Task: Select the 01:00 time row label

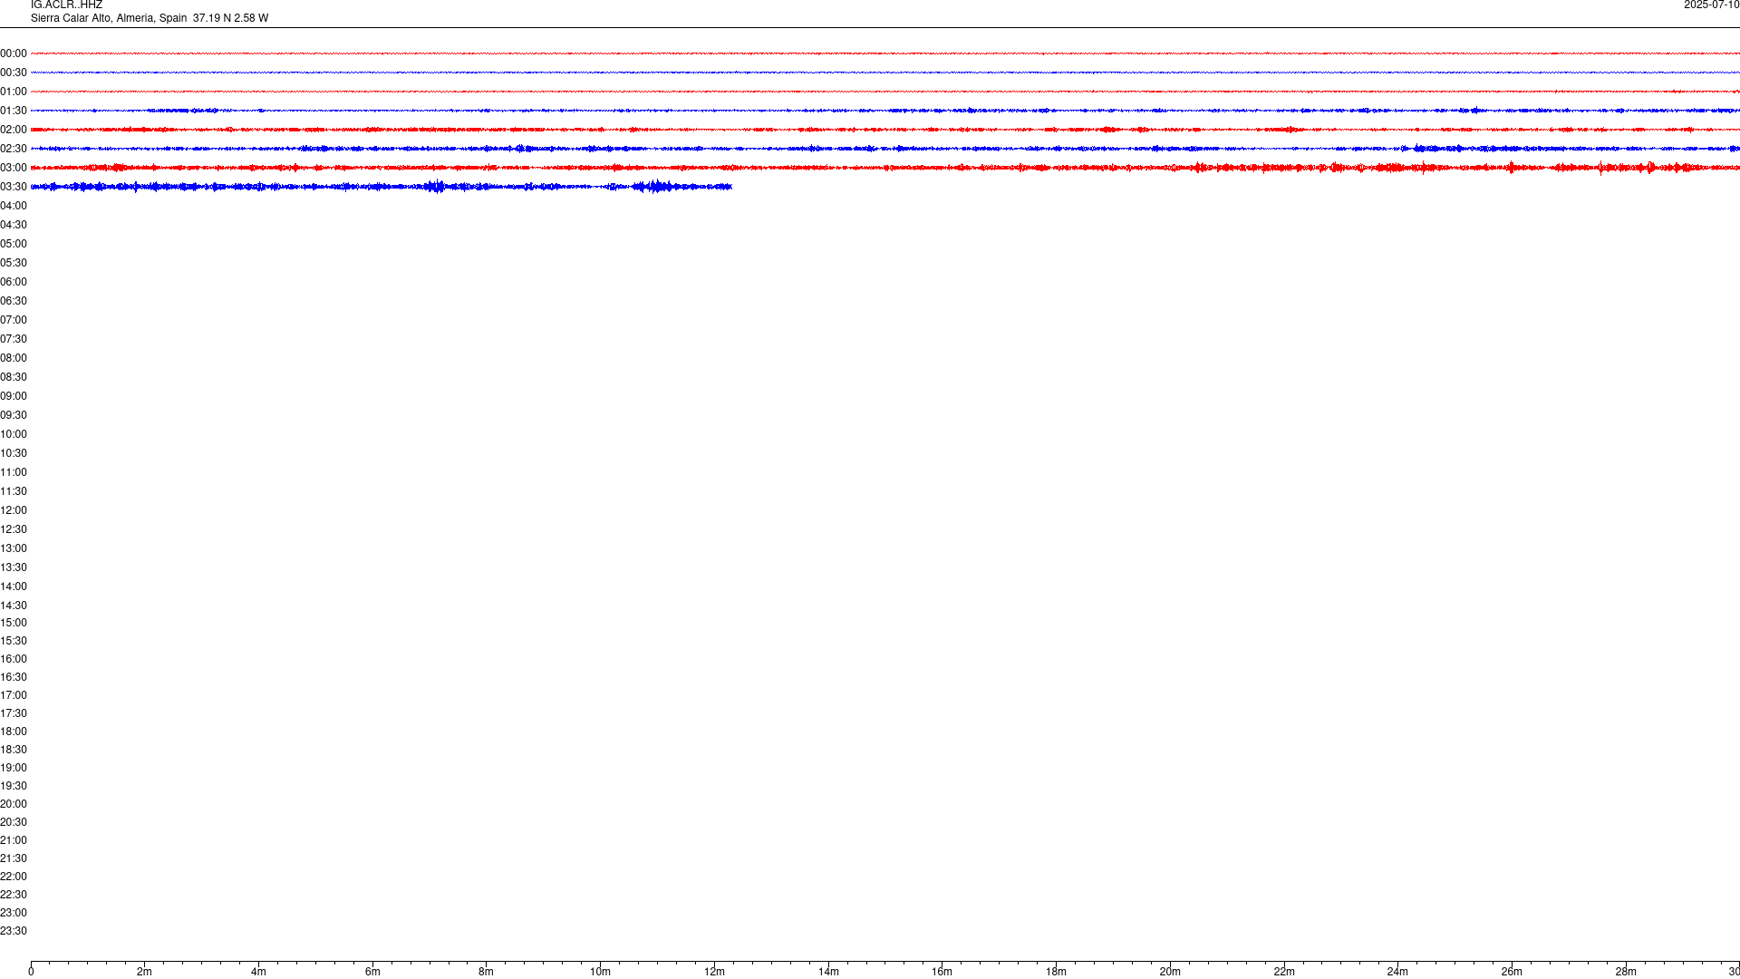Action: click(x=14, y=92)
